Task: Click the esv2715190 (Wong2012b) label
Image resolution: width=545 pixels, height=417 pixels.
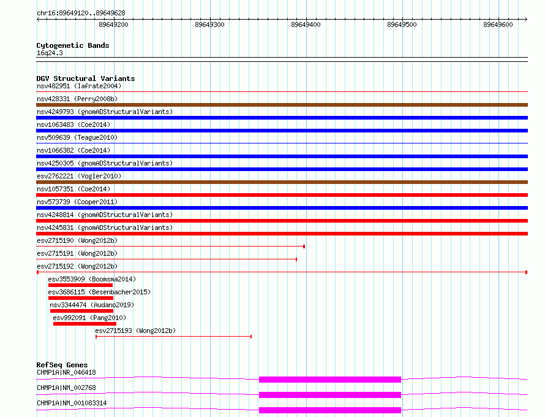Action: (77, 240)
